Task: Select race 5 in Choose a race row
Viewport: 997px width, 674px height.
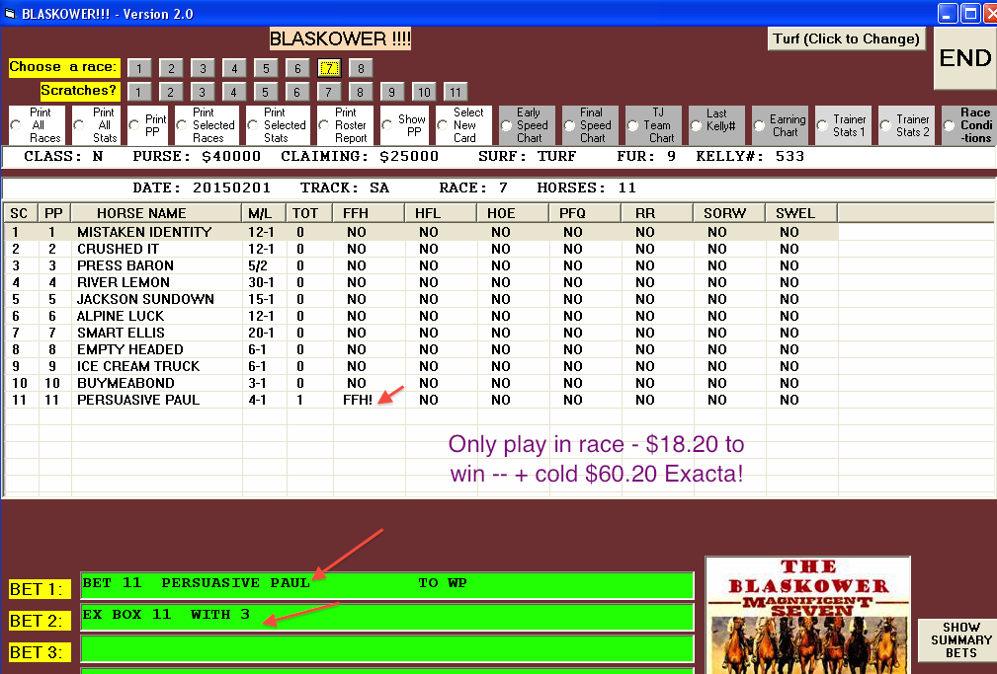Action: click(x=266, y=68)
